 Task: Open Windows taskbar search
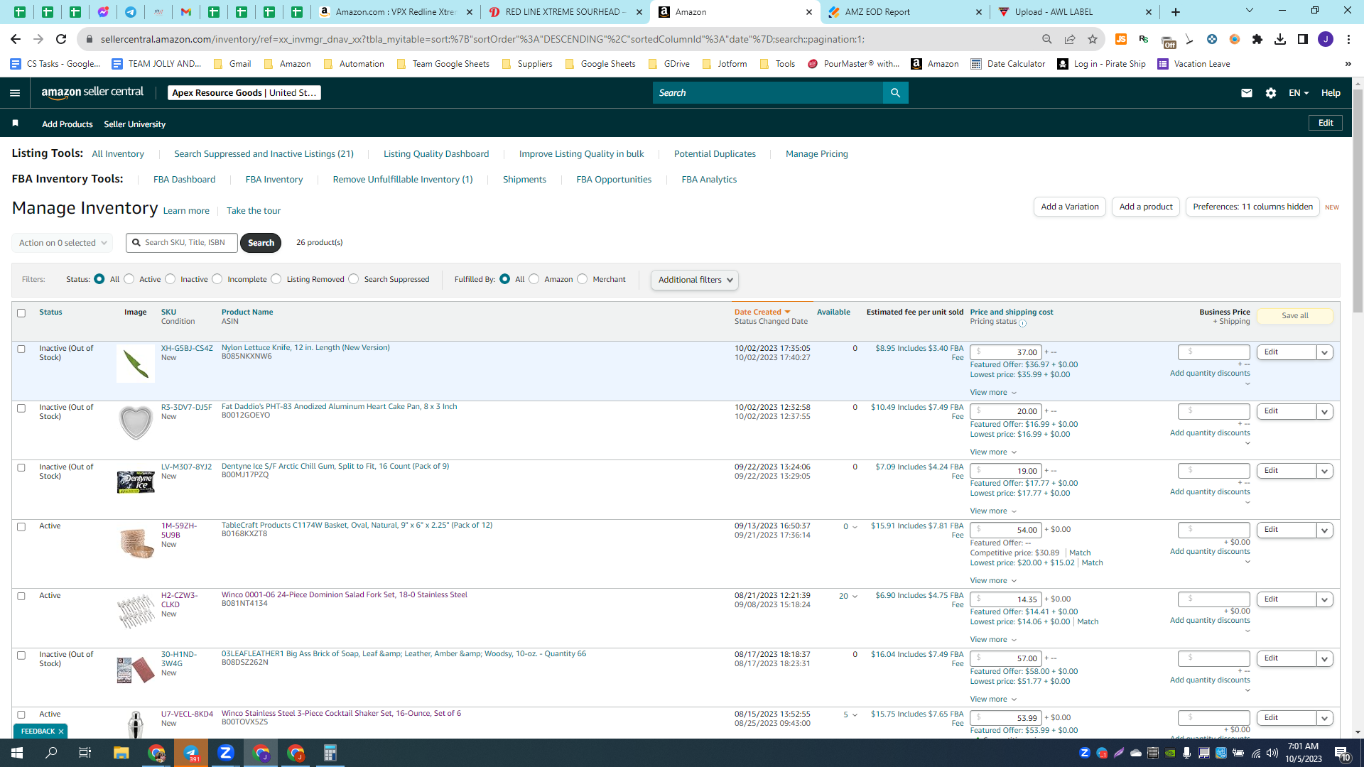click(51, 753)
